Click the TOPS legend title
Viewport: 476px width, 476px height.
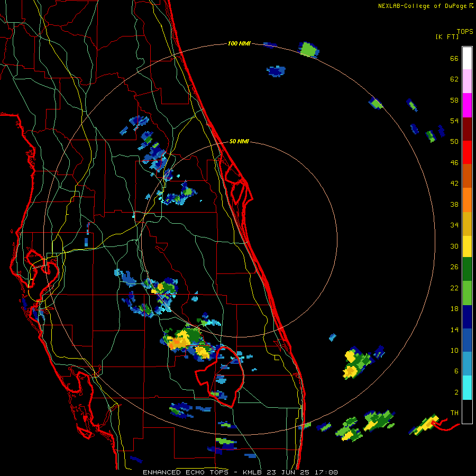pyautogui.click(x=465, y=31)
